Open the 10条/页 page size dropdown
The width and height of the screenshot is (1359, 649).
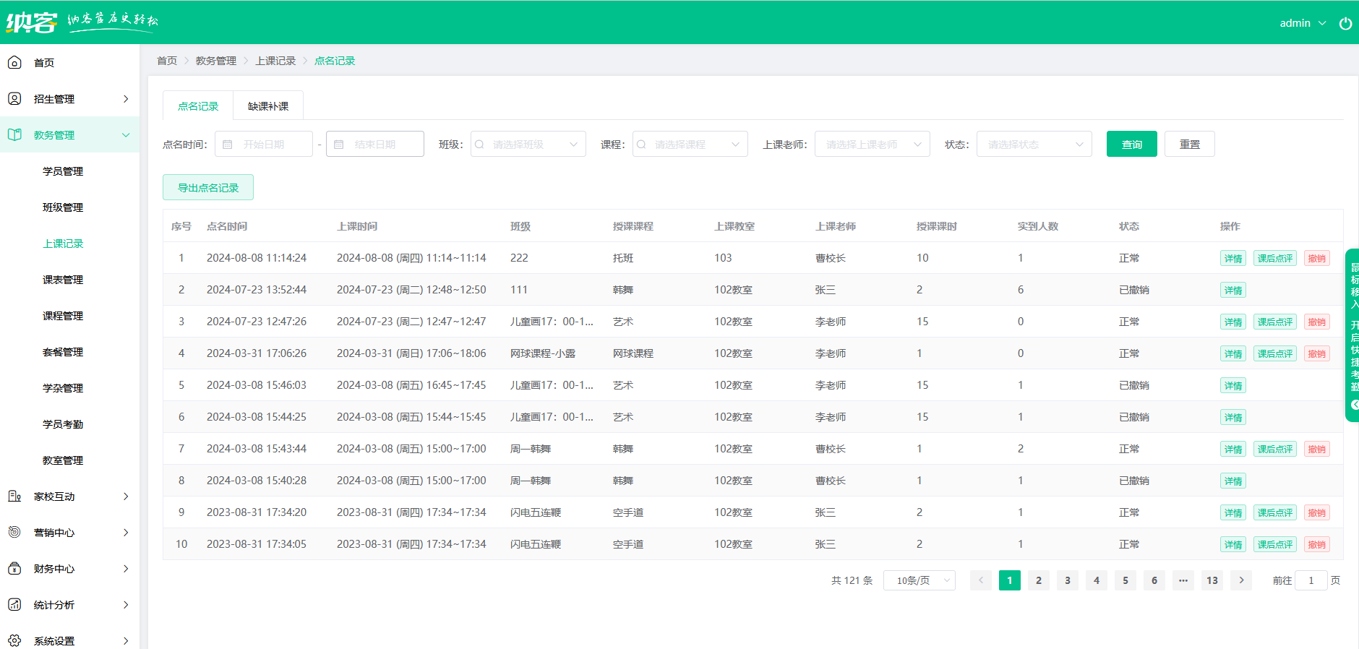pos(919,580)
